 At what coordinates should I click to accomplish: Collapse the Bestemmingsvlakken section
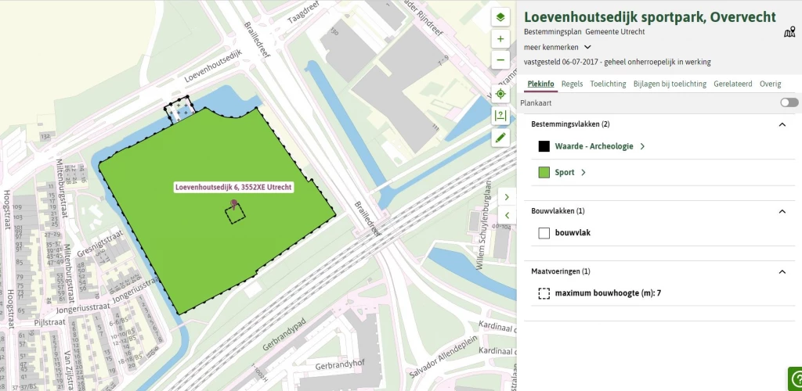(781, 124)
